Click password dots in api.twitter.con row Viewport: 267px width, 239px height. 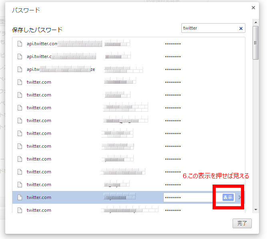click(173, 44)
